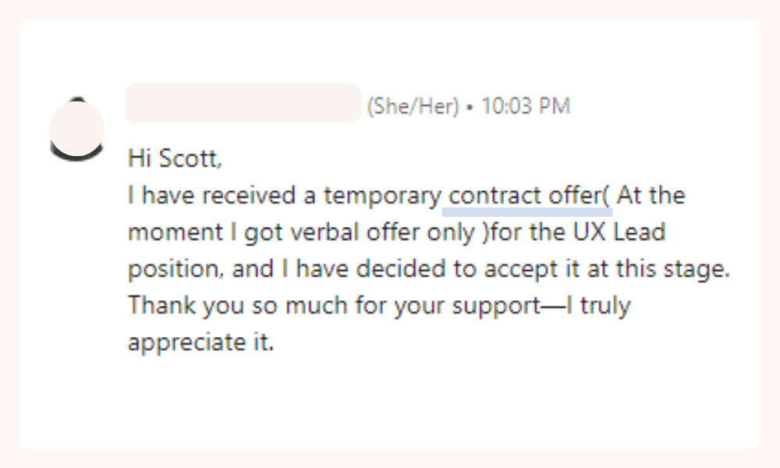Click the word "accept" in the message
Screen dimensions: 780x468
(x=520, y=270)
